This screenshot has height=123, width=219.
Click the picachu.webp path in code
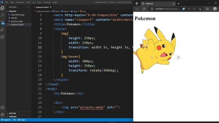coord(92,107)
